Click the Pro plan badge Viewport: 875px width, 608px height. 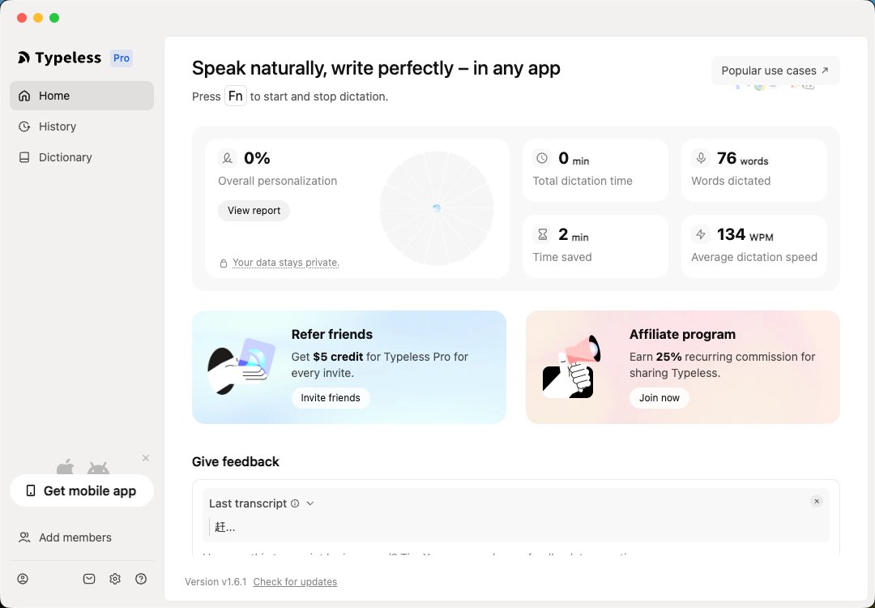(121, 58)
